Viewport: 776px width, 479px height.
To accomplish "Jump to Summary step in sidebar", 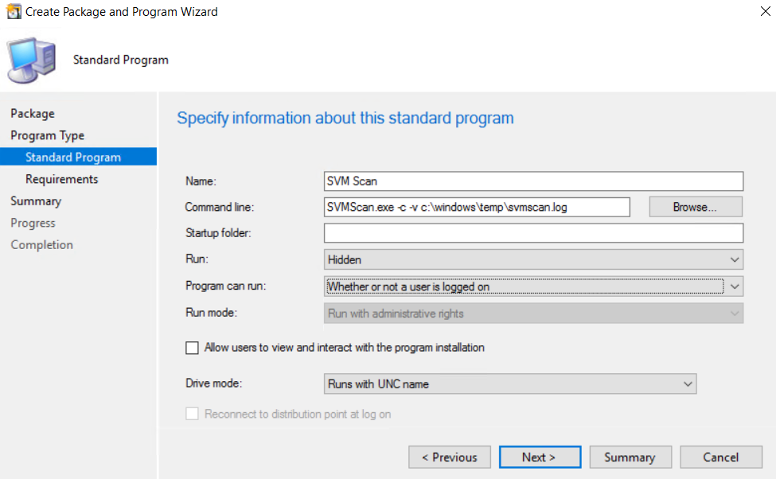I will click(36, 201).
